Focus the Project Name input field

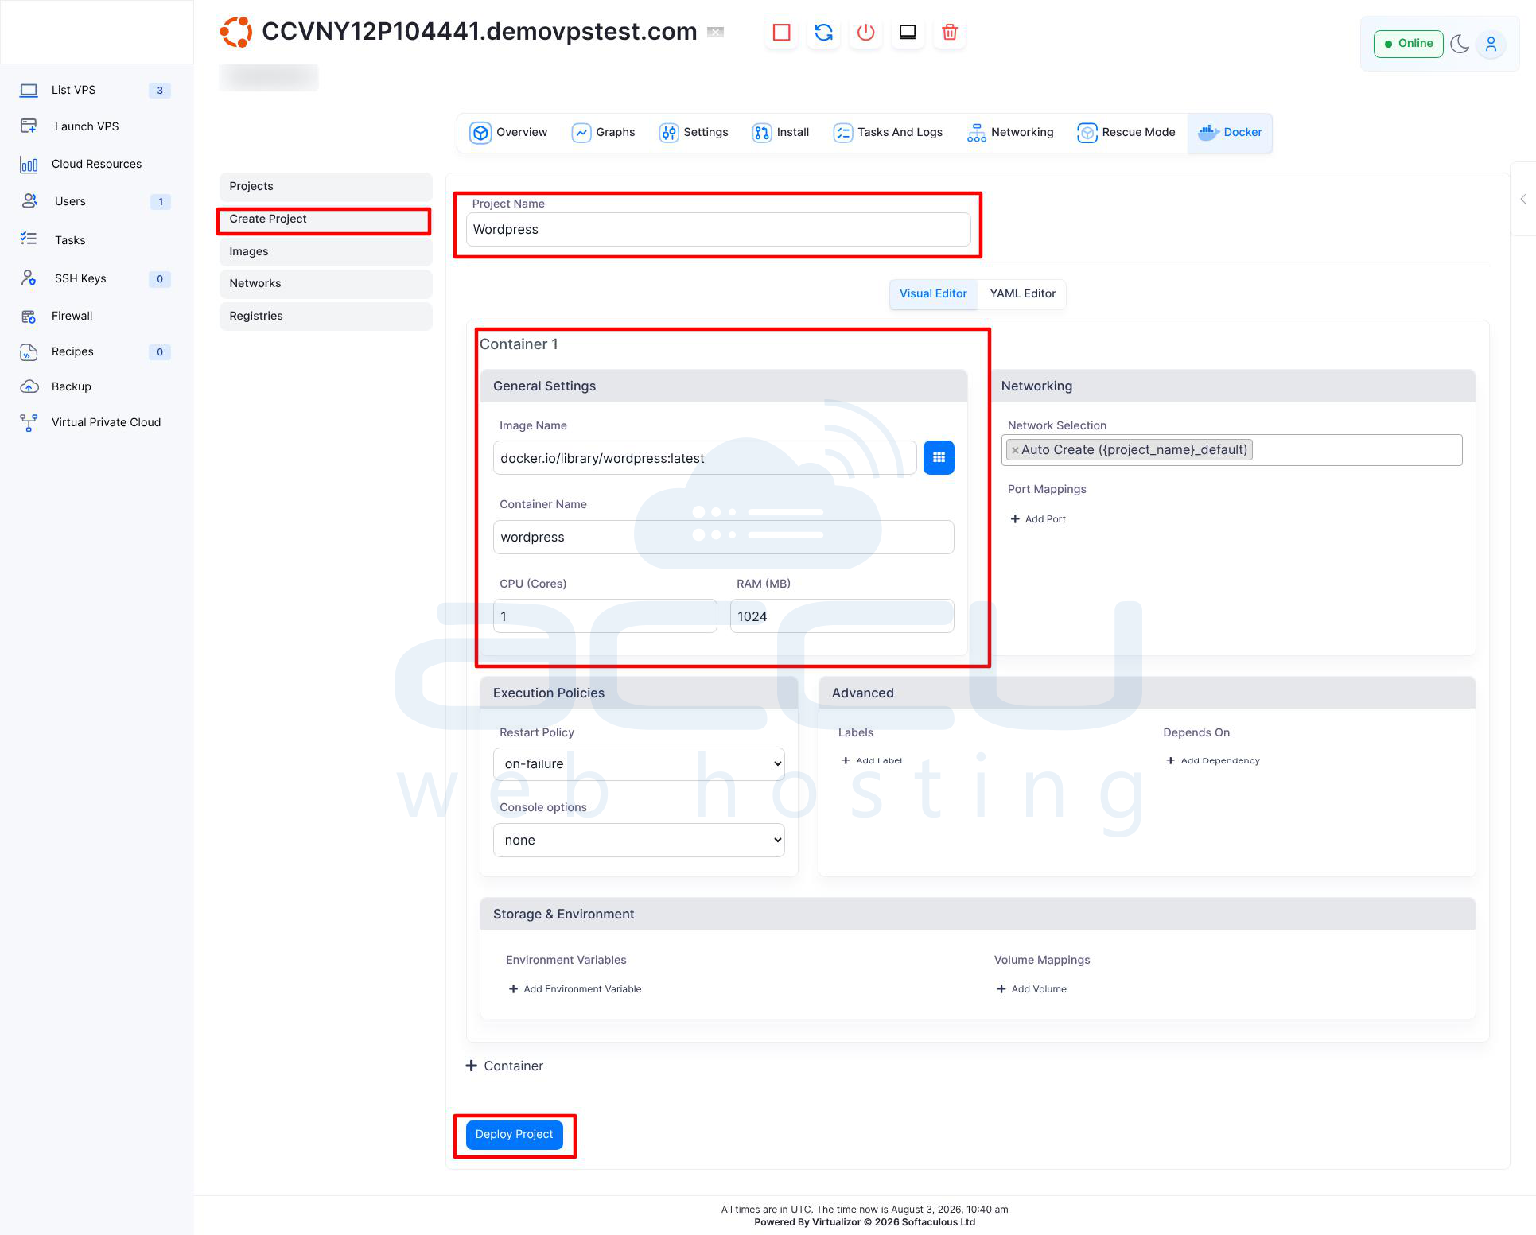pos(718,230)
